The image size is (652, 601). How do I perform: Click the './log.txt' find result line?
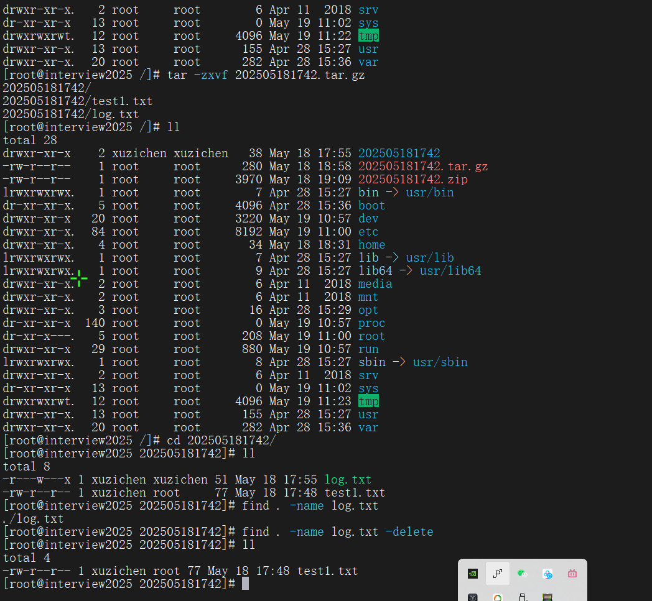tap(33, 519)
